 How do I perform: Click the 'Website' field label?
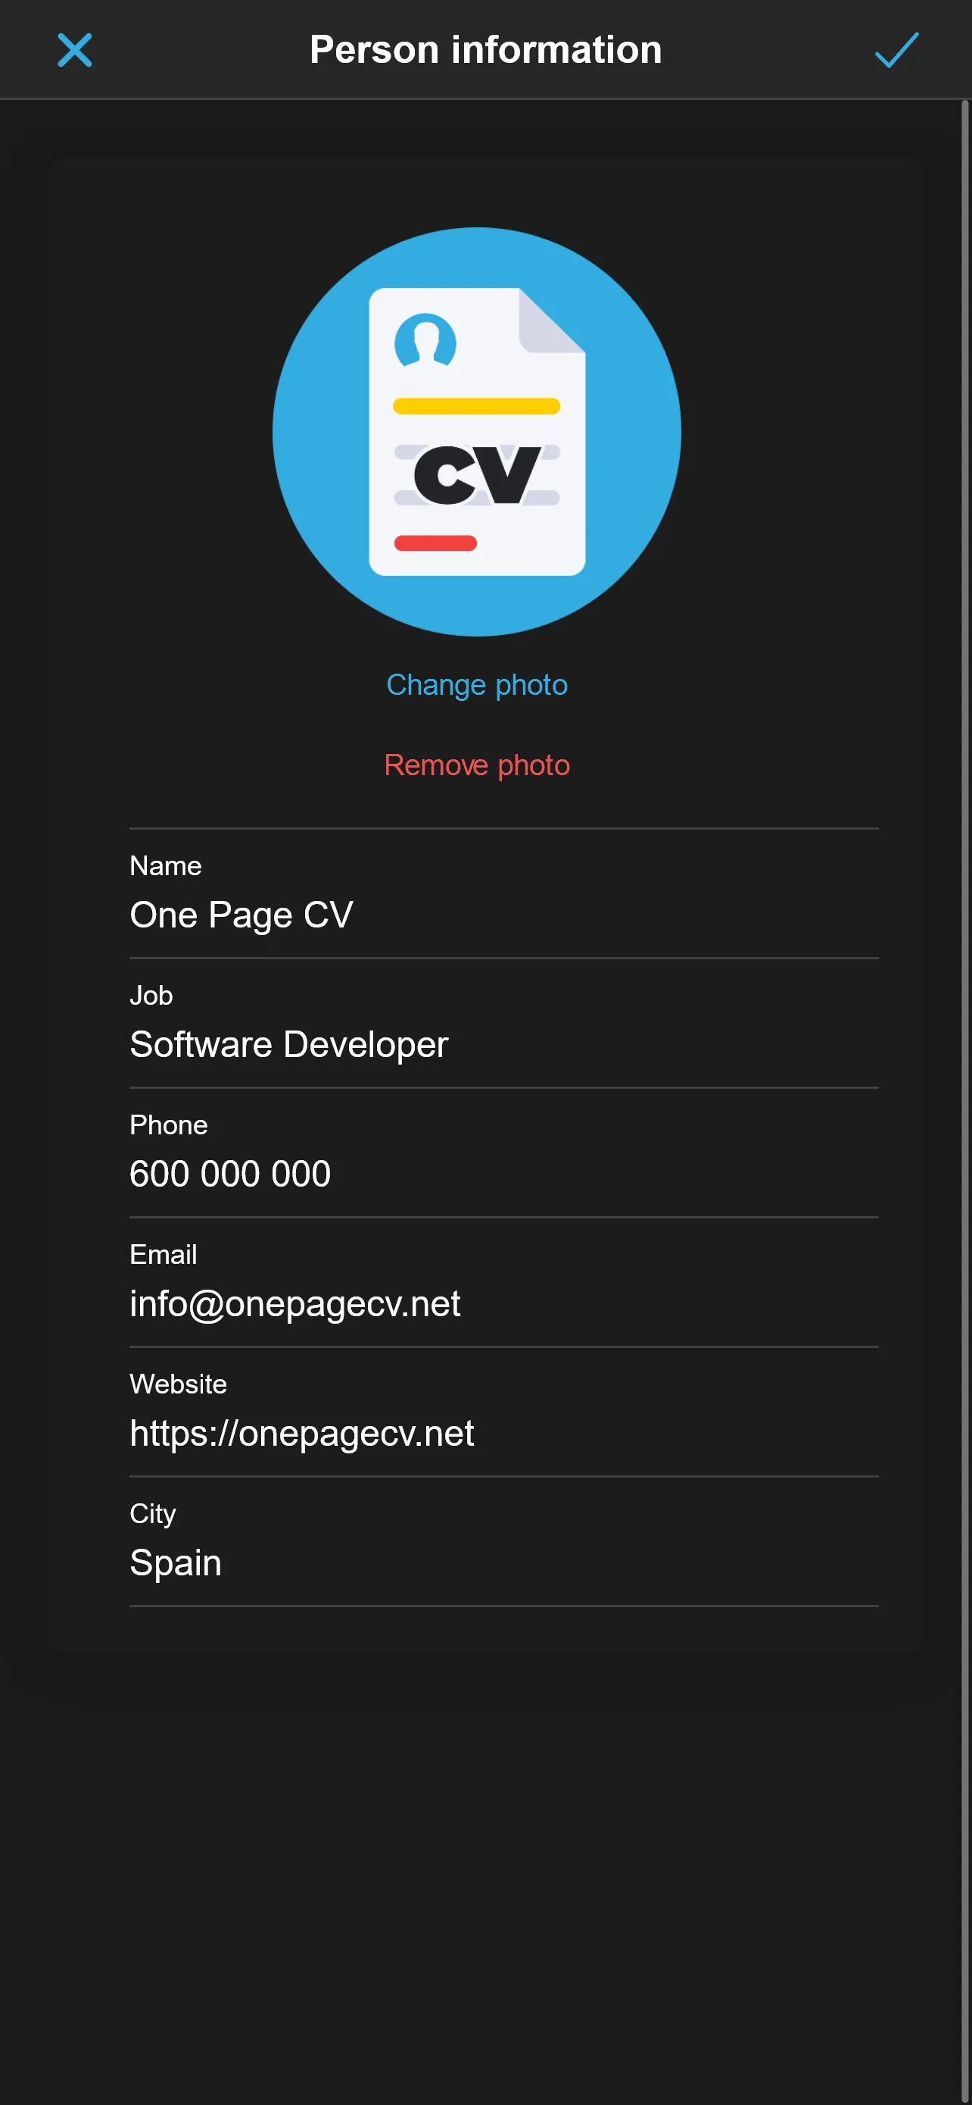(178, 1384)
